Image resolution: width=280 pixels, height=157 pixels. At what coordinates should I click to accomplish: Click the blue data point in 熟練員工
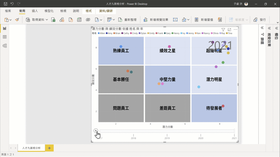(121, 46)
